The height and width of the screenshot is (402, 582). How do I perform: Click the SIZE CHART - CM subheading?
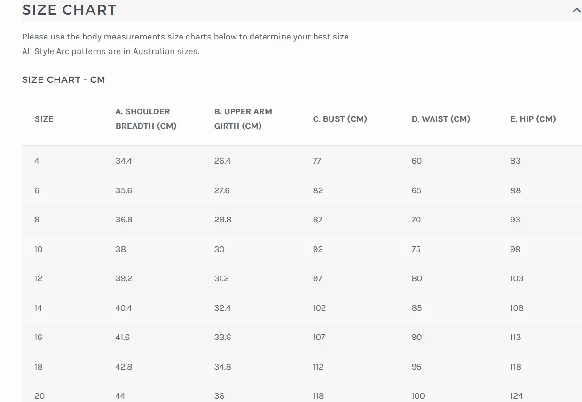pos(63,79)
